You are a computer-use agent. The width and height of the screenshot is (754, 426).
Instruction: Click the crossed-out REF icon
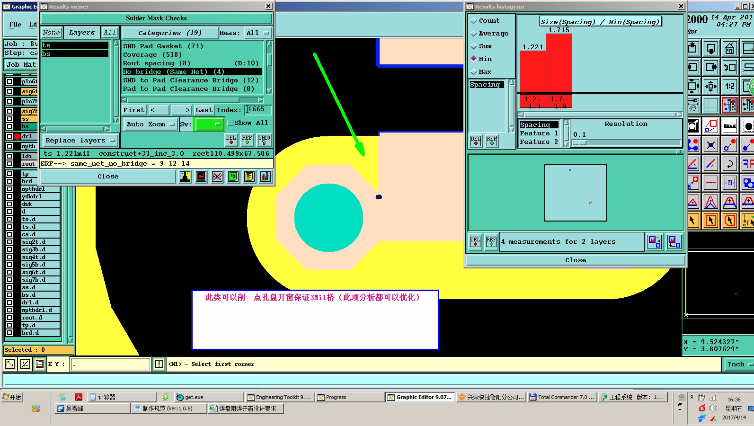click(x=217, y=177)
